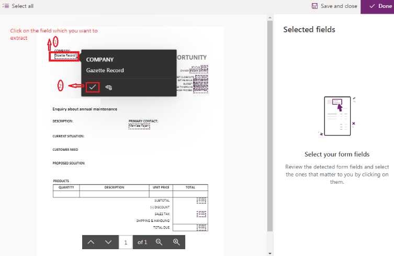Click the (-) DISCOUNT label
The width and height of the screenshot is (394, 256).
tap(160, 207)
